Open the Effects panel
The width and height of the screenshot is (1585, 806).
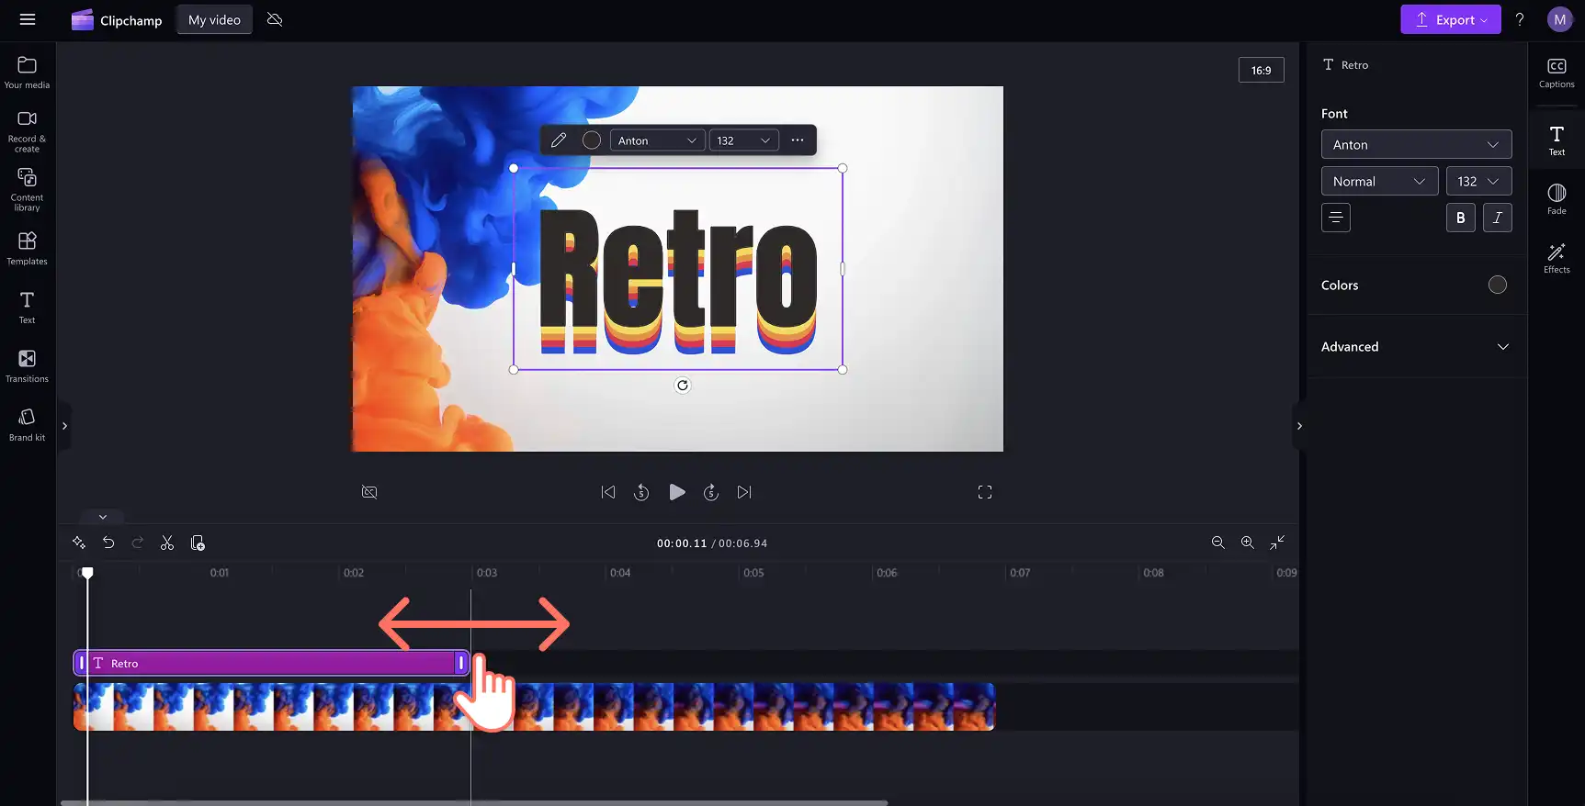[1557, 258]
